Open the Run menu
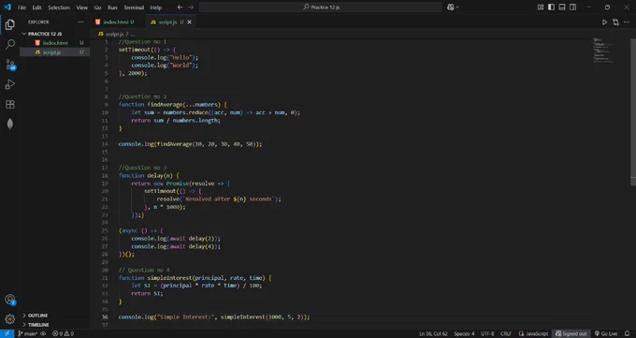636x338 pixels. point(112,7)
